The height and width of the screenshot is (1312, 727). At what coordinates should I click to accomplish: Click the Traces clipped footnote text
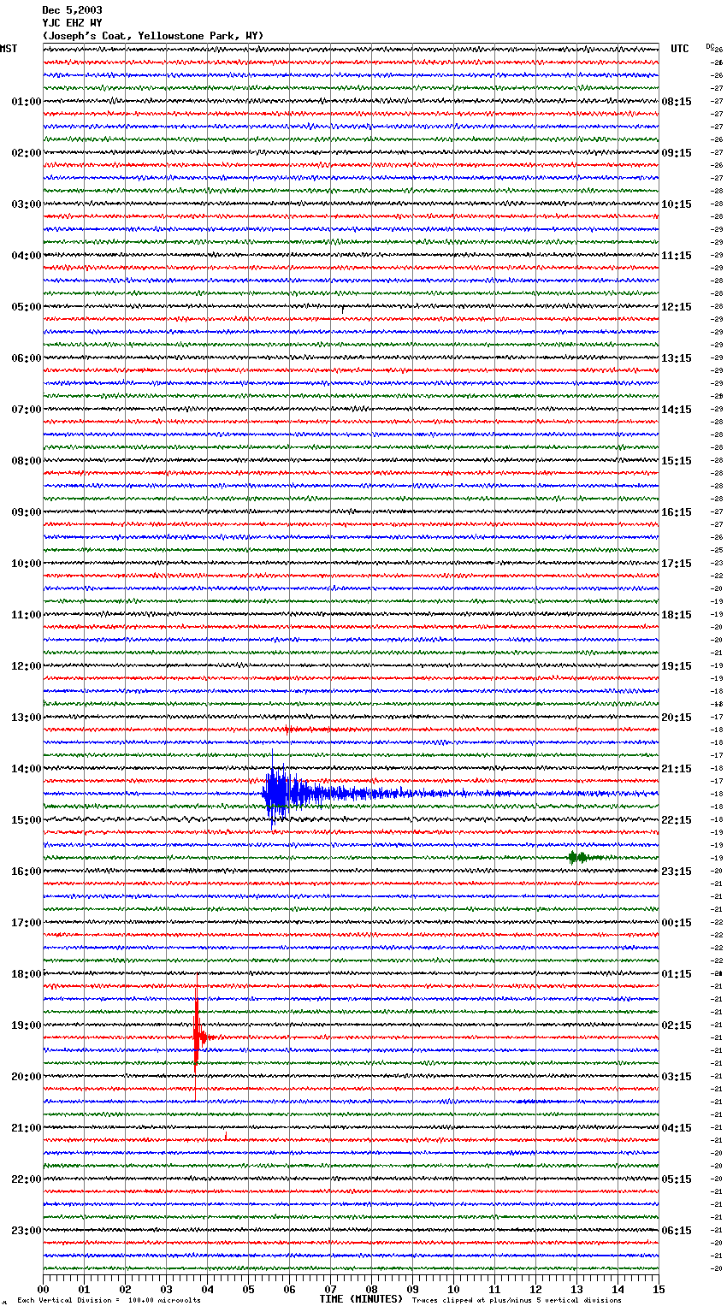pyautogui.click(x=517, y=1300)
